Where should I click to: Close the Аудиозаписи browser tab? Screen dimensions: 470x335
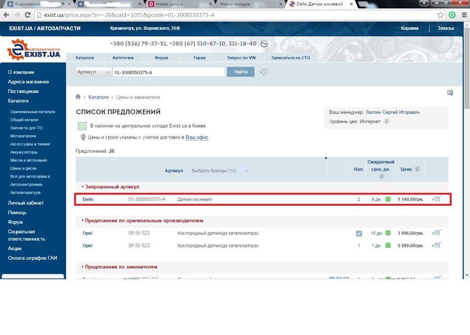[x=70, y=4]
